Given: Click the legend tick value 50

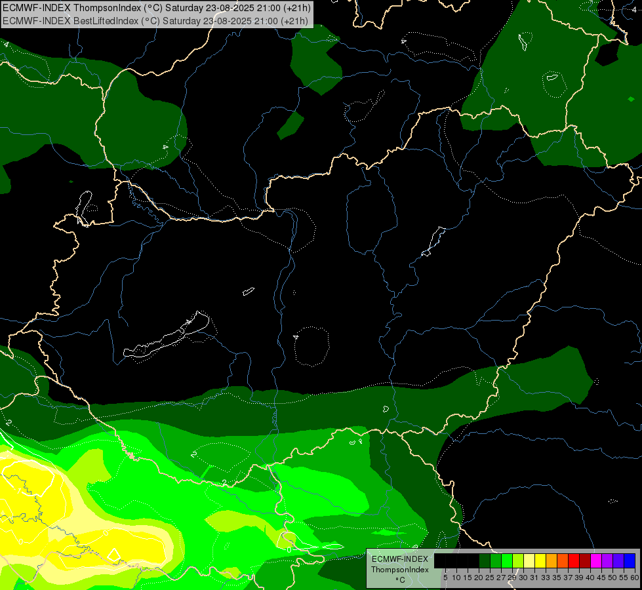Looking at the screenshot, I should (x=612, y=578).
